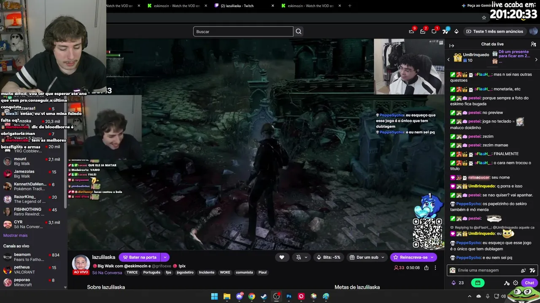The image size is (540, 303).
Task: Click the lazulilaska channel avatar
Action: [x=81, y=263]
